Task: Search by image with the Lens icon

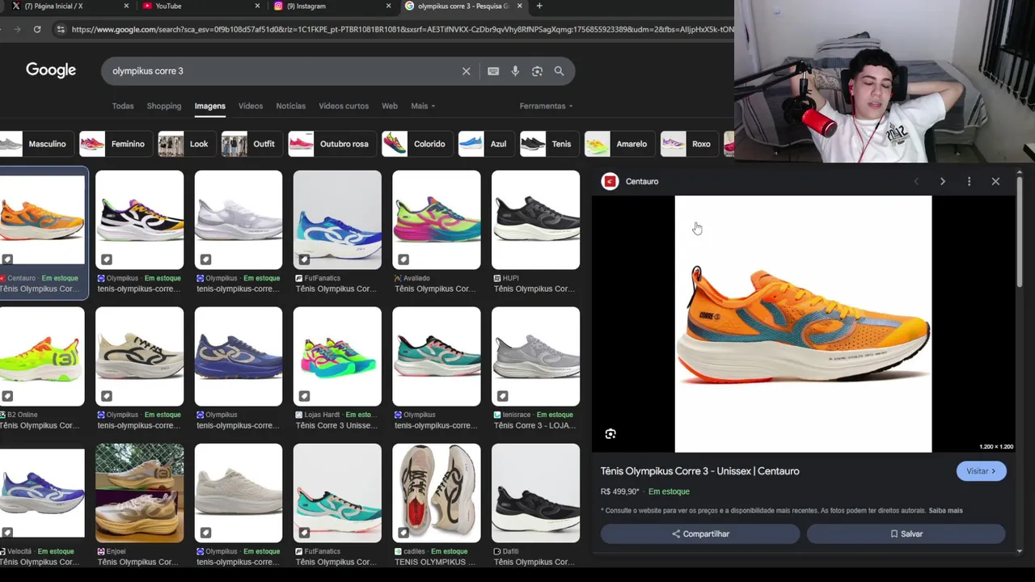Action: [x=537, y=71]
